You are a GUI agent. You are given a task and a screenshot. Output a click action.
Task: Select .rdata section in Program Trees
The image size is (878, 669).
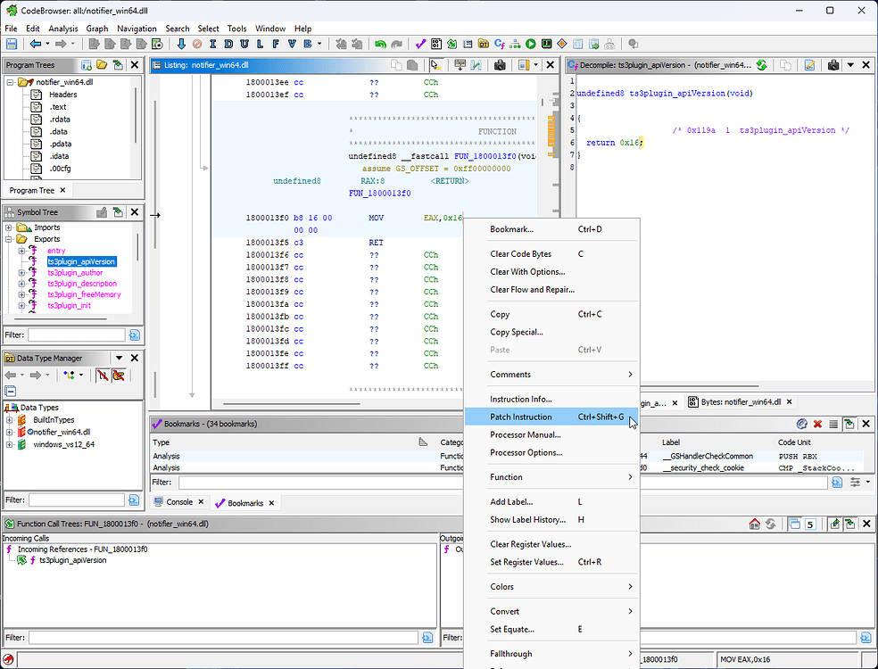coord(60,120)
